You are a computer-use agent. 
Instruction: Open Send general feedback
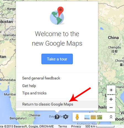[x=41, y=78]
